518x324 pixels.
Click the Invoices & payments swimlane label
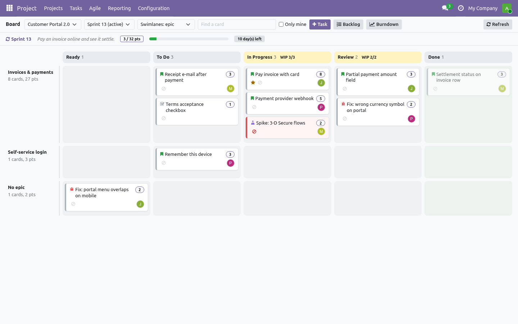click(31, 72)
